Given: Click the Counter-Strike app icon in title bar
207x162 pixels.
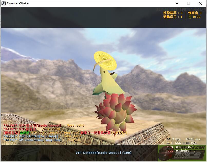Looking at the screenshot, I should point(3,3).
